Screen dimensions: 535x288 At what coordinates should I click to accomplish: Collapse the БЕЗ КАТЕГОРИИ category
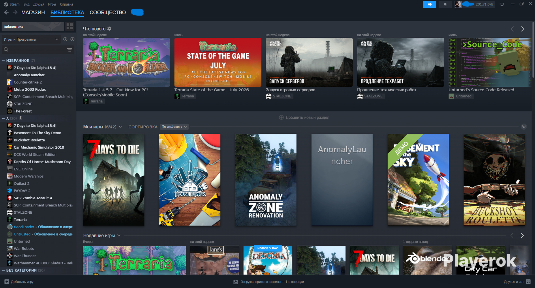(x=4, y=270)
